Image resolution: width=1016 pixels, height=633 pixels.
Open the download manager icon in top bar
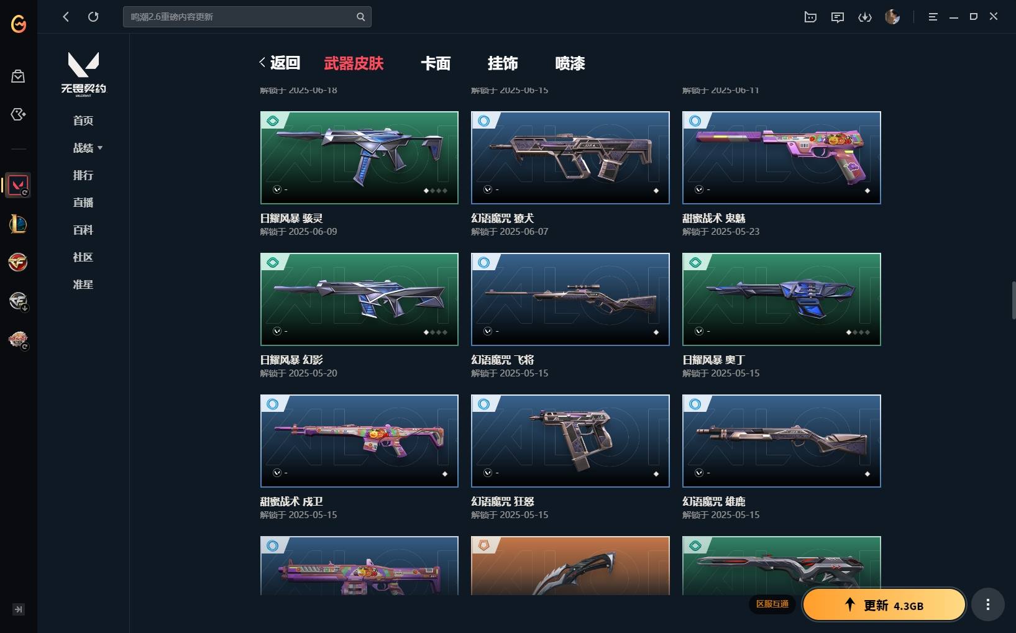click(x=864, y=17)
